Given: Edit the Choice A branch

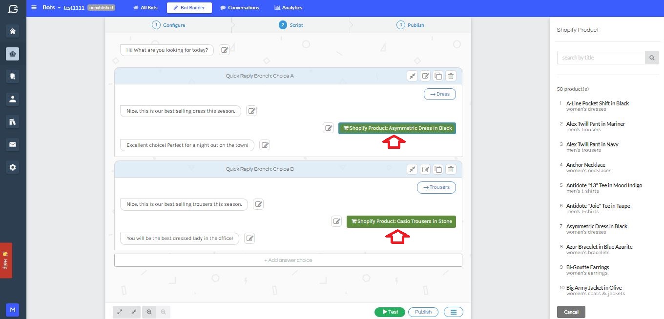Looking at the screenshot, I should (425, 76).
